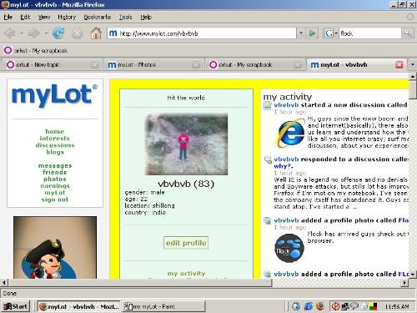Click the vbvbvb profile photo
Screen dimensions: 417x313
pyautogui.click(x=186, y=144)
